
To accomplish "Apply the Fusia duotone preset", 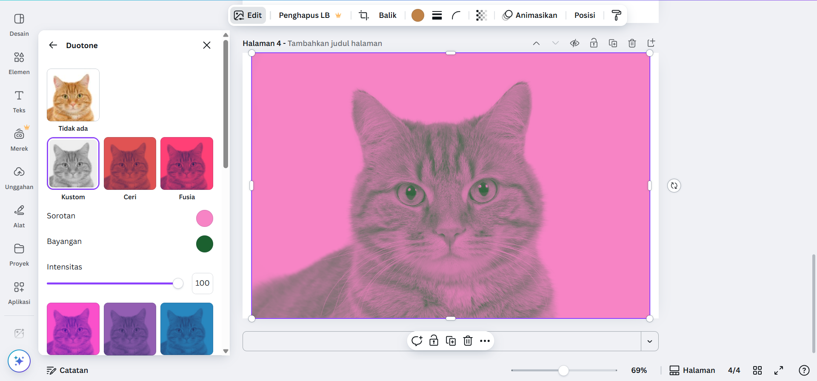I will (187, 163).
